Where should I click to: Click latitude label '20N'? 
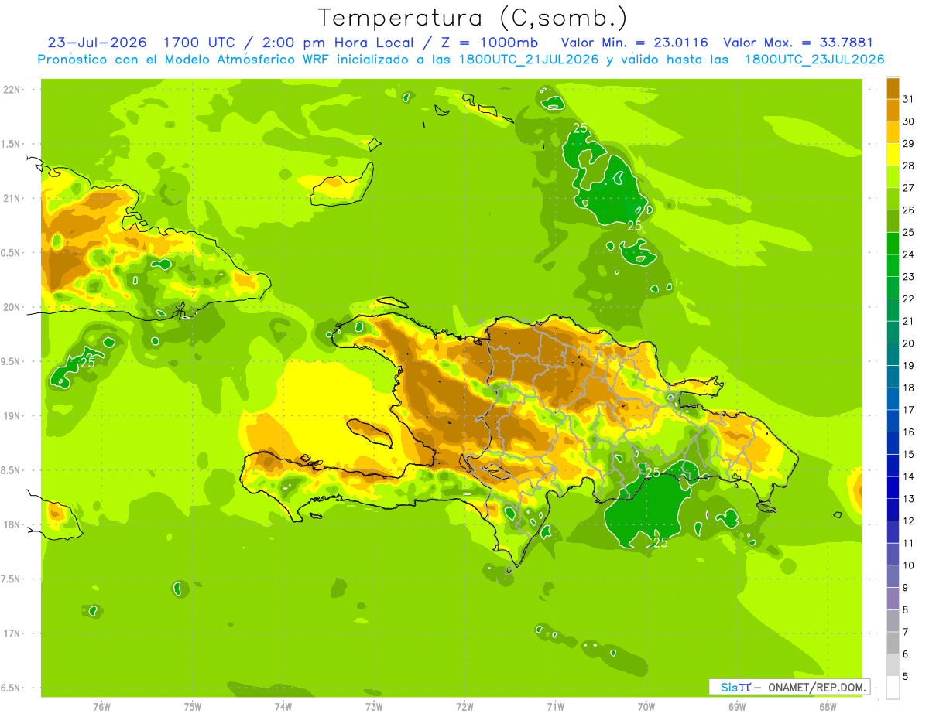[11, 307]
